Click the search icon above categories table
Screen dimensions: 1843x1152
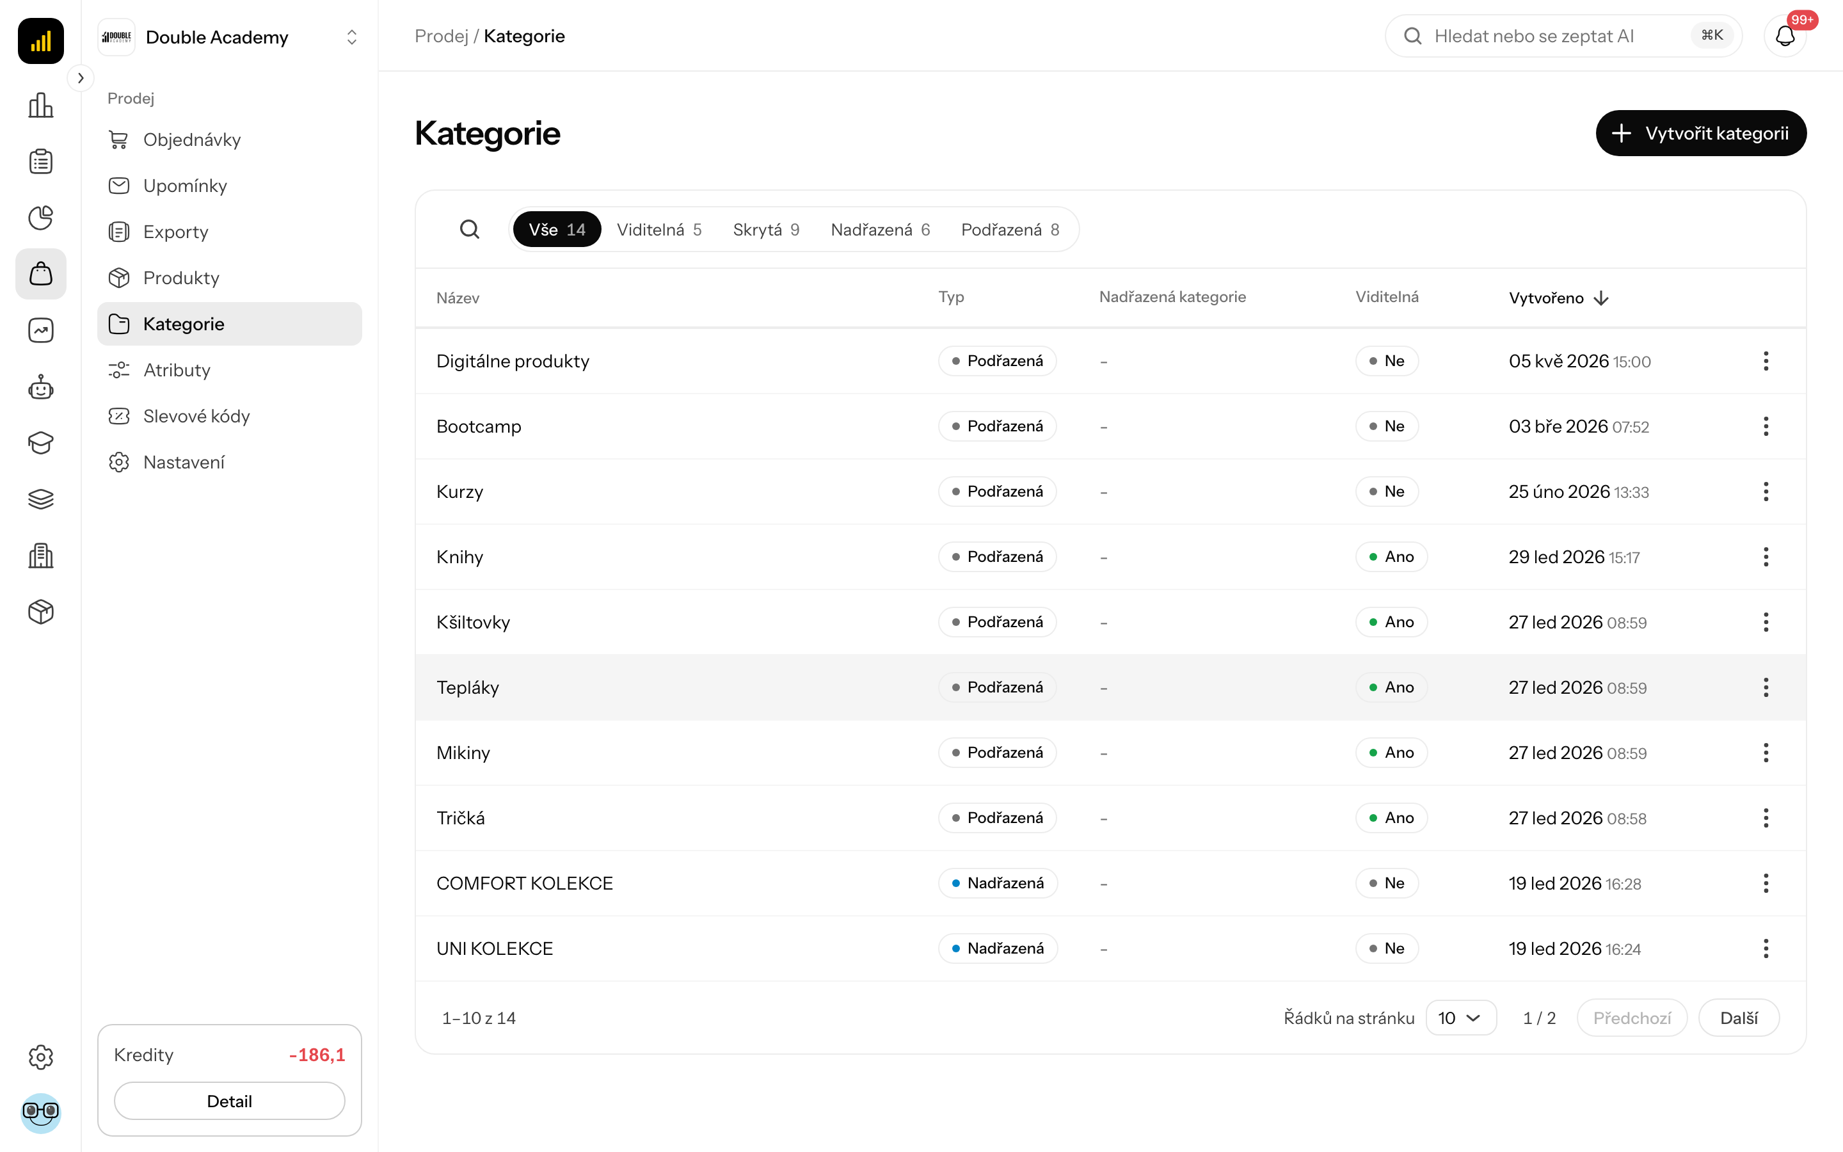[470, 229]
